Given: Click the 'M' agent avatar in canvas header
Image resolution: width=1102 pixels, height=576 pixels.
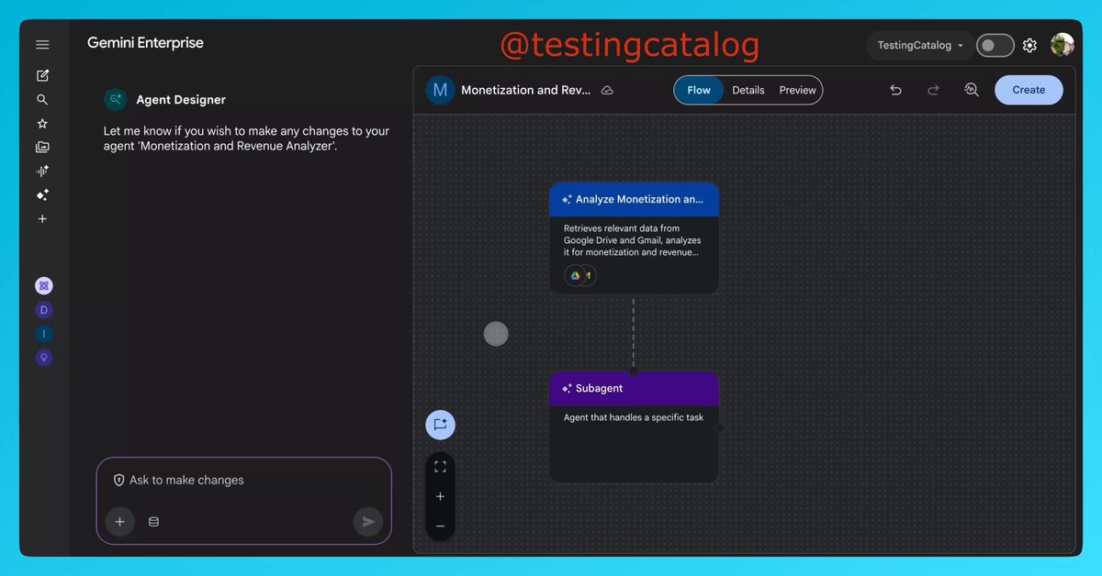Looking at the screenshot, I should click(440, 90).
